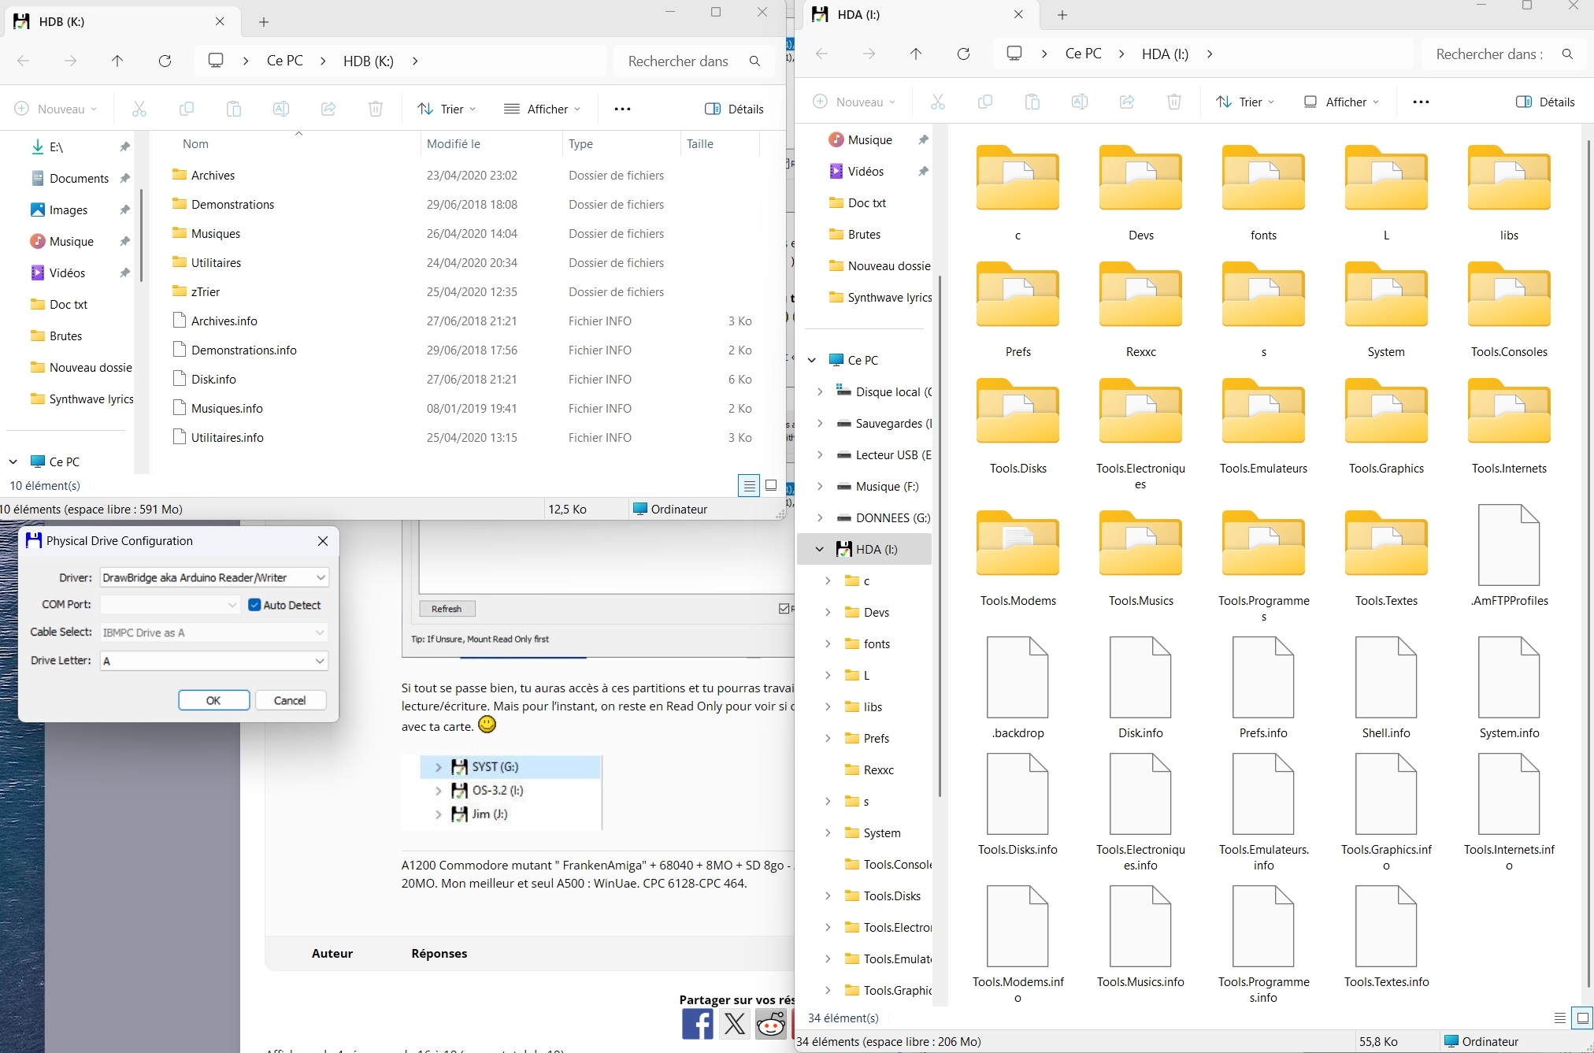Open more options (…) in HDB (K:) toolbar
The height and width of the screenshot is (1053, 1594).
click(x=622, y=109)
